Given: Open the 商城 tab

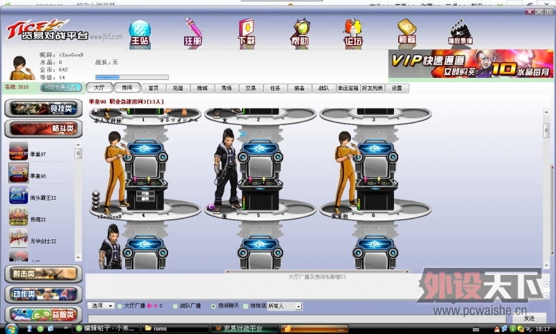Looking at the screenshot, I should point(202,88).
